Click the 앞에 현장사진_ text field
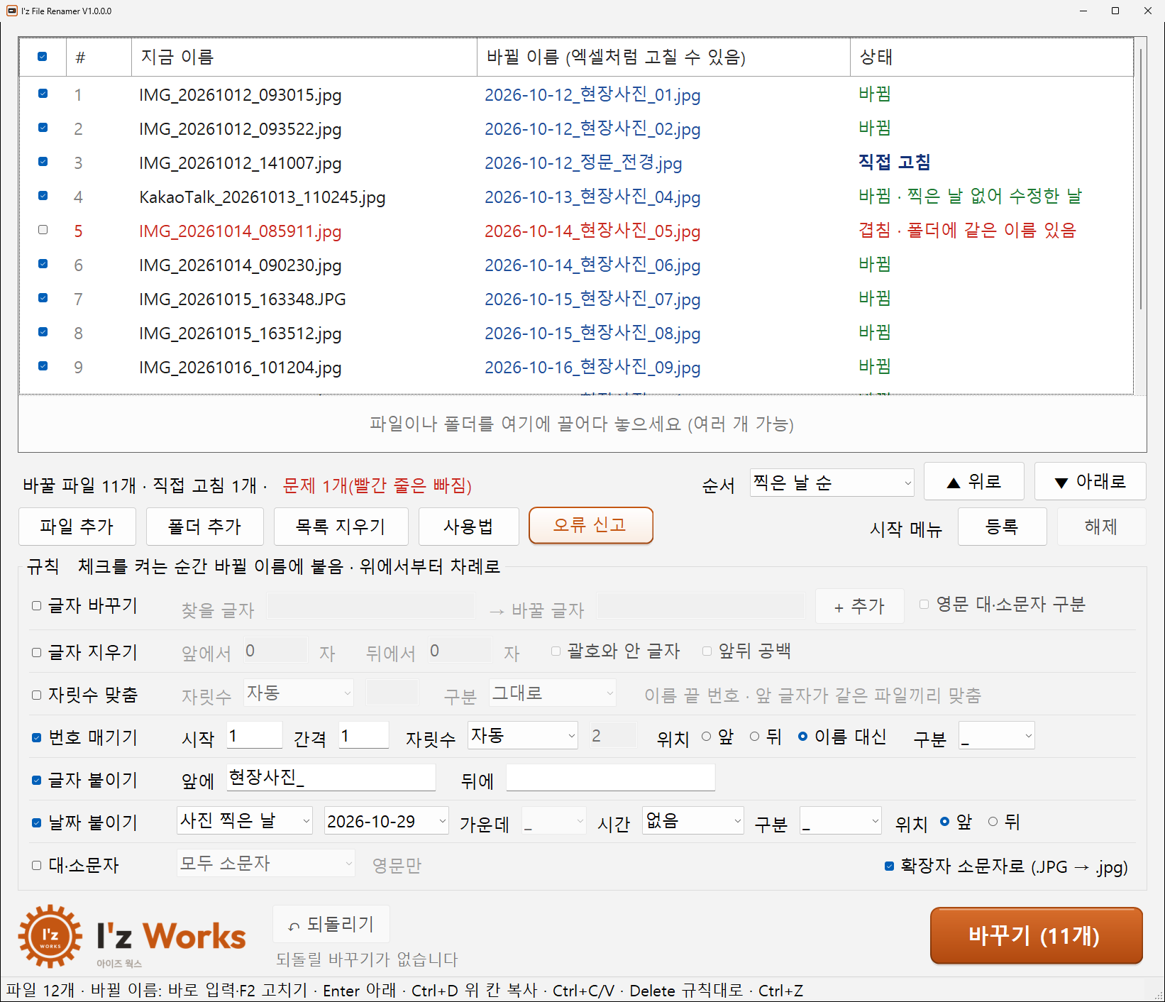This screenshot has height=1002, width=1165. pos(331,778)
